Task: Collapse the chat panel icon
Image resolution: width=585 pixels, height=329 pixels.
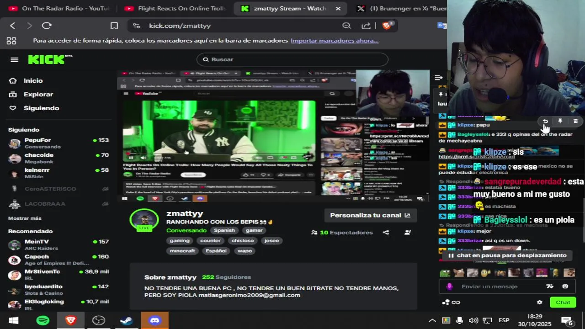Action: pyautogui.click(x=438, y=78)
